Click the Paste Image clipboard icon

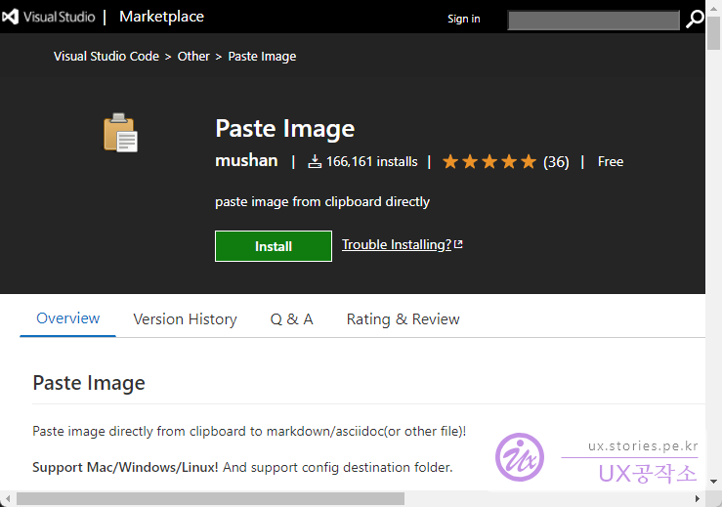tap(120, 133)
